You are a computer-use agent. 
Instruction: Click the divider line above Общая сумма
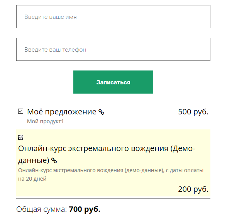tap(113, 199)
